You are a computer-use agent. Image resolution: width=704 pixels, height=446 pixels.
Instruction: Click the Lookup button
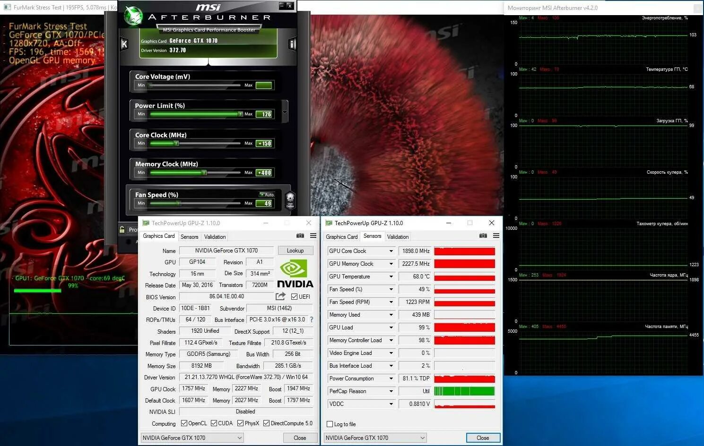coord(295,251)
